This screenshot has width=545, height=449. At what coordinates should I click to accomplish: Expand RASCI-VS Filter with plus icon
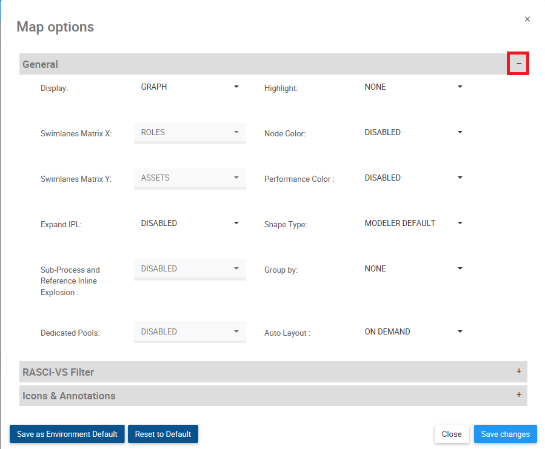point(518,371)
